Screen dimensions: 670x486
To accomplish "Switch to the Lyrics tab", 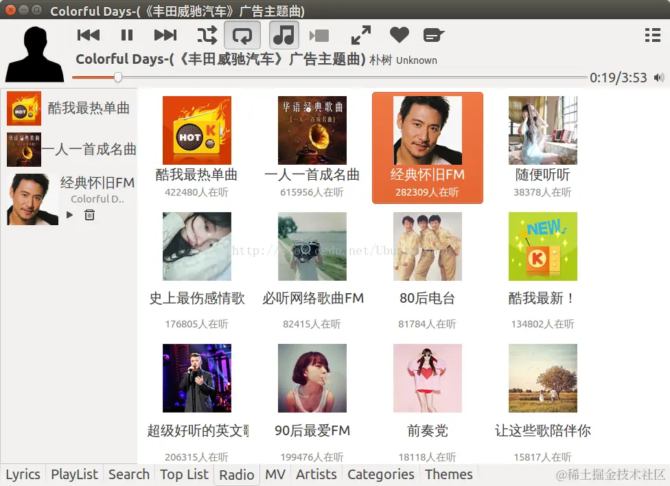I will [x=23, y=474].
